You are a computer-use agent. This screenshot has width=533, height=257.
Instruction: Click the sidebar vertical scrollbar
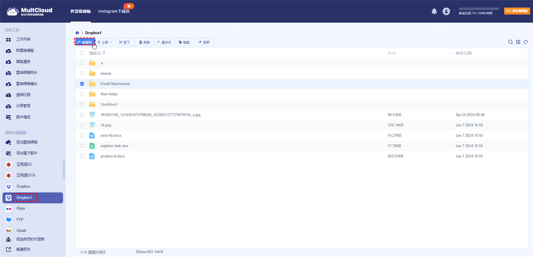64,169
